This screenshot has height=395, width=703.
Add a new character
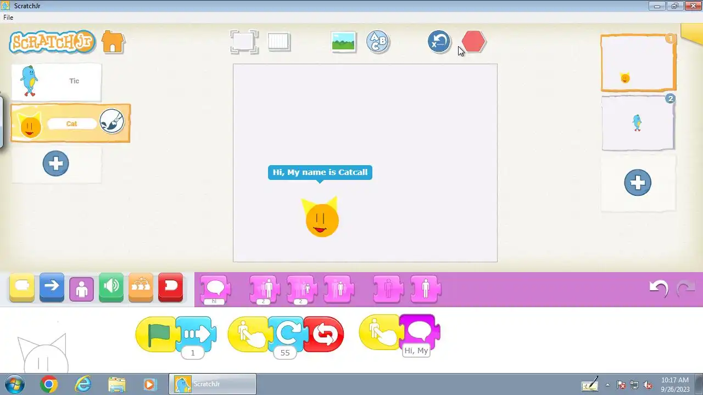coord(55,163)
